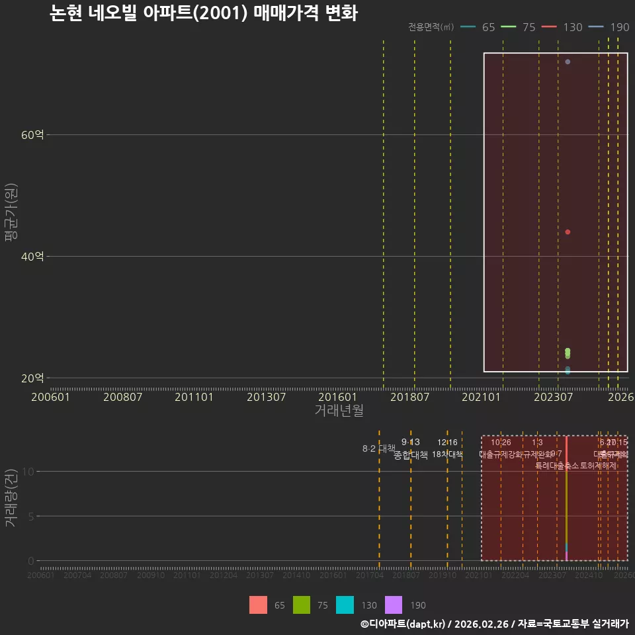Click the 5 tick on volume y-axis

[31, 516]
